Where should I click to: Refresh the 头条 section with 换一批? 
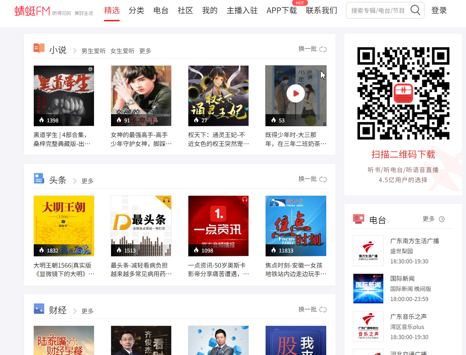click(312, 179)
